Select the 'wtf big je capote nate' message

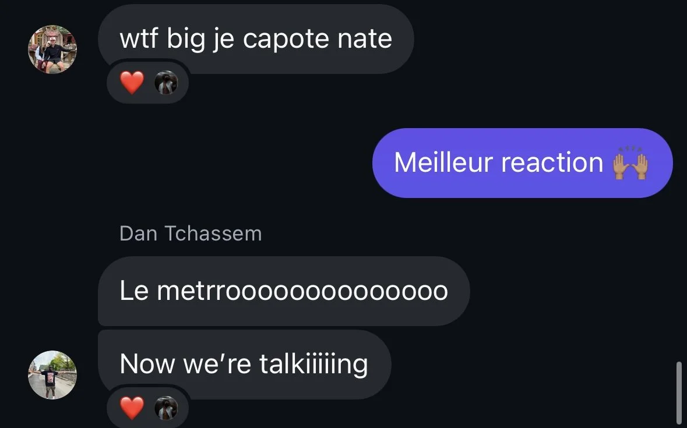(256, 39)
